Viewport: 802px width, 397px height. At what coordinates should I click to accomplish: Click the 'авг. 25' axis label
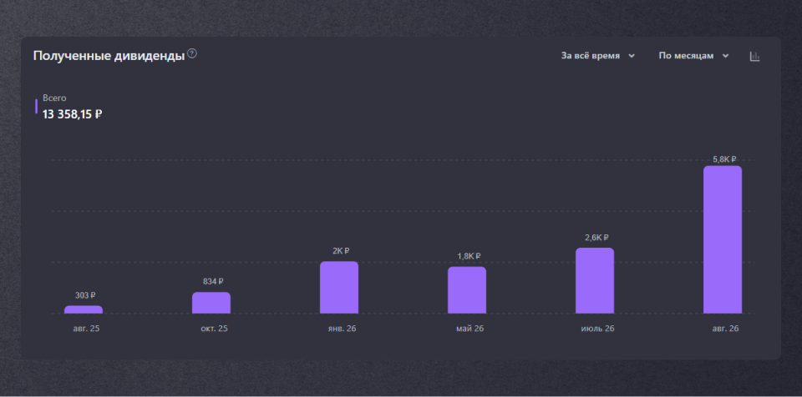[x=86, y=329]
